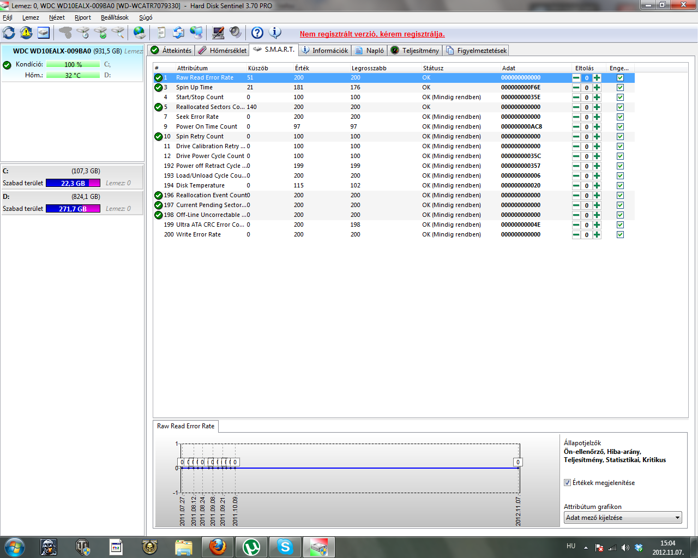The image size is (698, 558).
Task: Click green minus on Disk Temperature row
Action: pos(576,186)
